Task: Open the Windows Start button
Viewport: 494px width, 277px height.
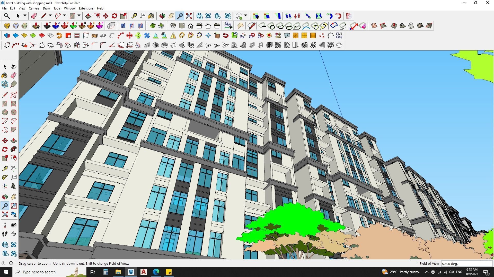Action: coord(6,272)
